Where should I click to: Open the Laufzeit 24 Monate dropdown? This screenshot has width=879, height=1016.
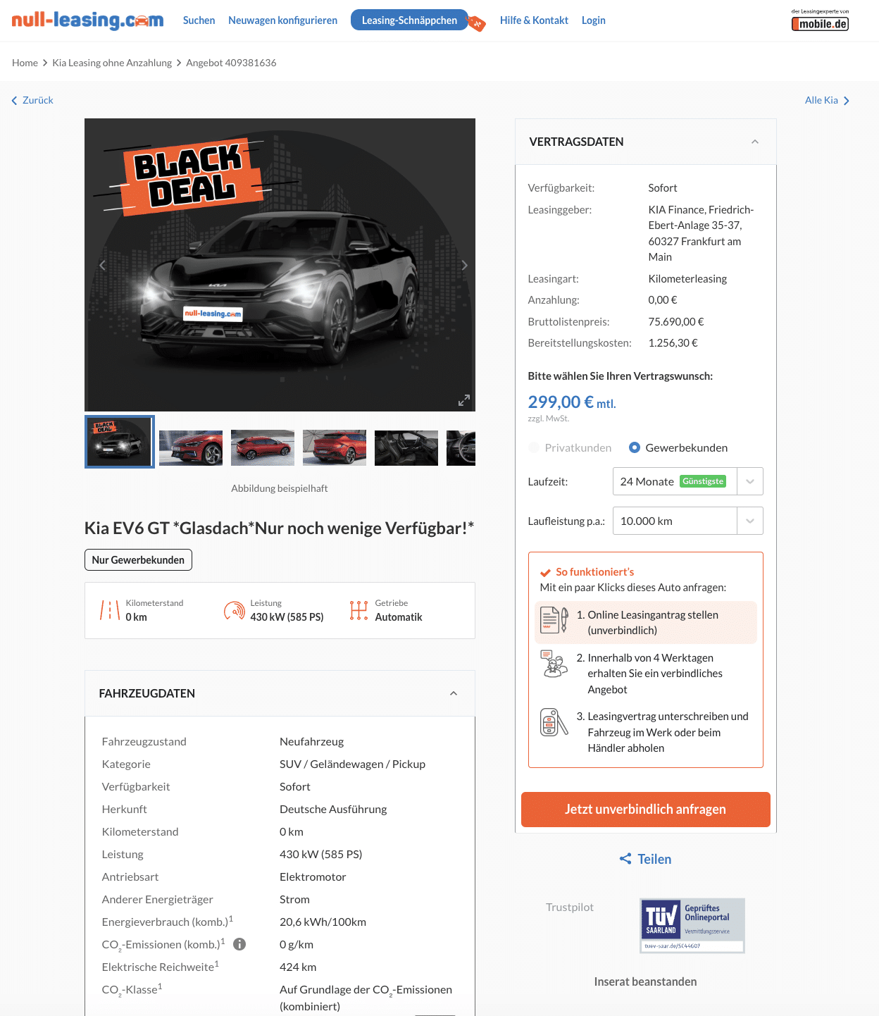coord(687,481)
